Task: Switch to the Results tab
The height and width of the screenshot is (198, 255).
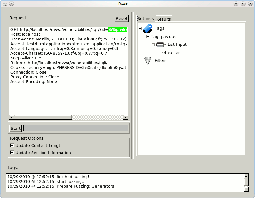Action: tap(163, 19)
